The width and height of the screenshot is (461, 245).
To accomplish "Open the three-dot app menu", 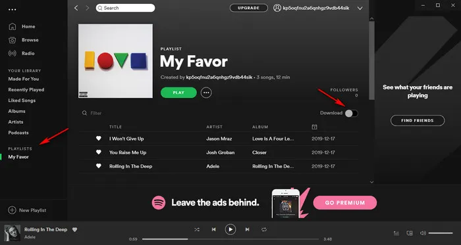I will pyautogui.click(x=13, y=10).
